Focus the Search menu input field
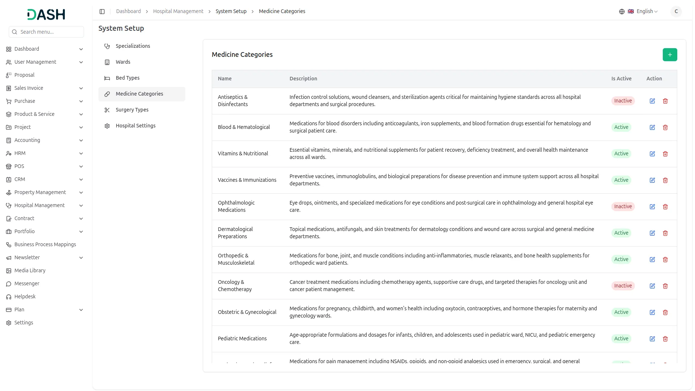Viewport: 695px width, 391px height. click(50, 32)
